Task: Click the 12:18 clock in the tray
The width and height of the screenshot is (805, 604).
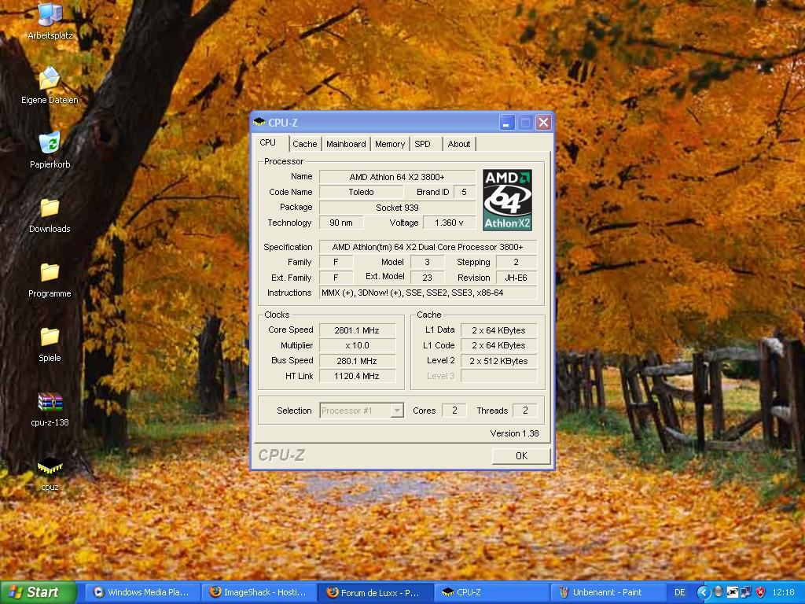Action: pyautogui.click(x=784, y=592)
